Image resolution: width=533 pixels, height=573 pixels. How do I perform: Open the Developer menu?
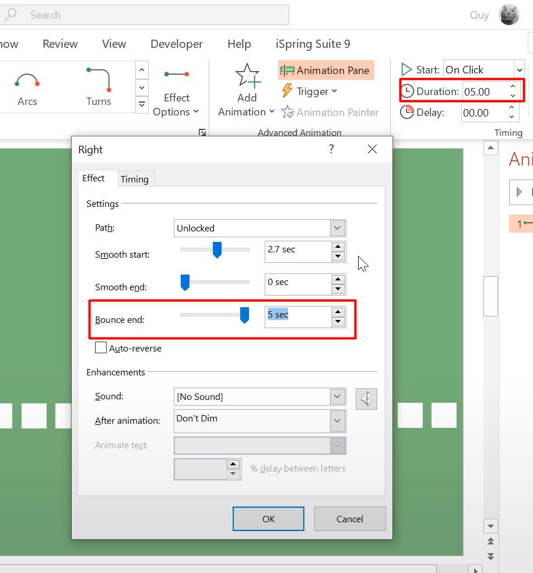[x=177, y=44]
